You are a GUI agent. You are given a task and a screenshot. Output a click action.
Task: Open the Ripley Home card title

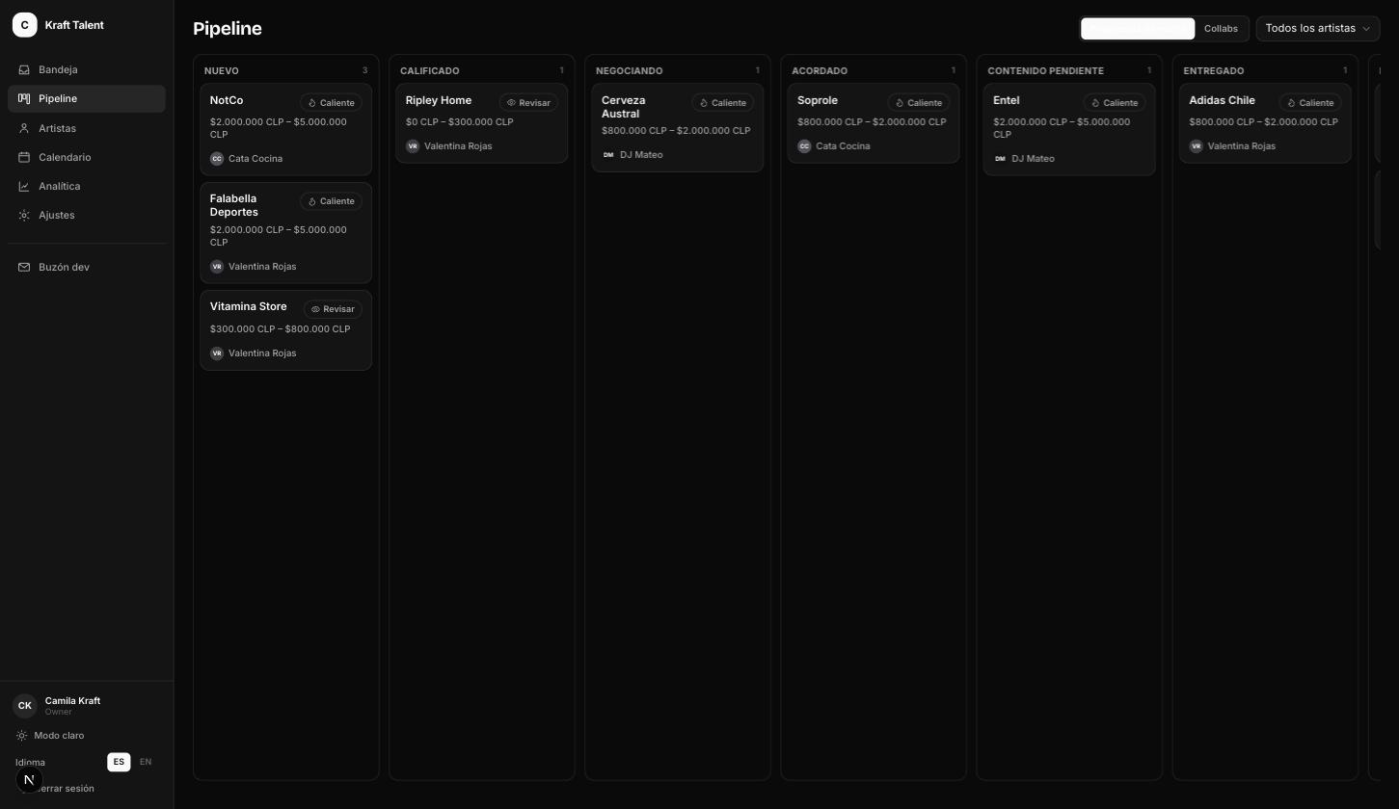pyautogui.click(x=439, y=100)
